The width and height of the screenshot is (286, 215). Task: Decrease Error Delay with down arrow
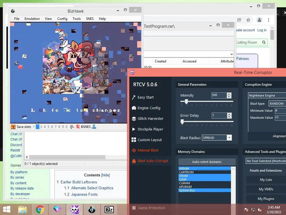229,117
